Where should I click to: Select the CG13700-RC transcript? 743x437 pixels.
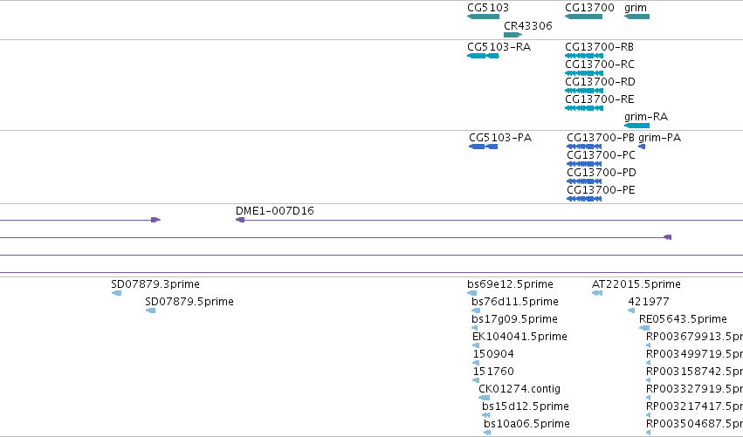(x=584, y=73)
